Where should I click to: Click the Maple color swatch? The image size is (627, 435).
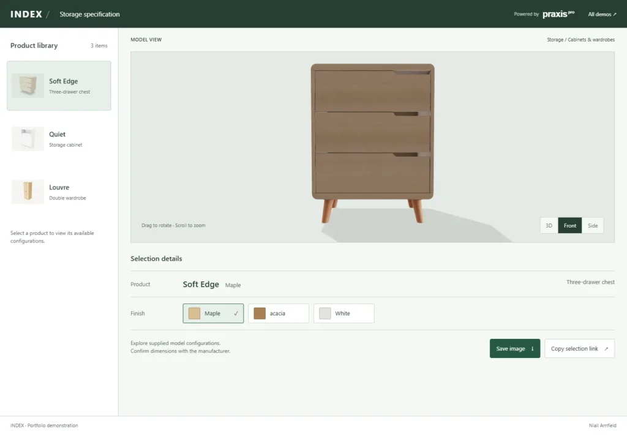[x=194, y=313]
